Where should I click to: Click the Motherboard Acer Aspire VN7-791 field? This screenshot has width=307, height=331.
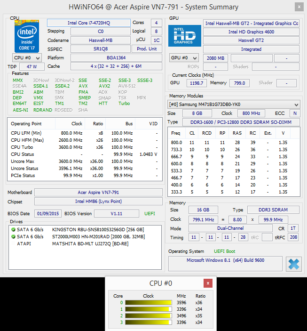coord(98,192)
